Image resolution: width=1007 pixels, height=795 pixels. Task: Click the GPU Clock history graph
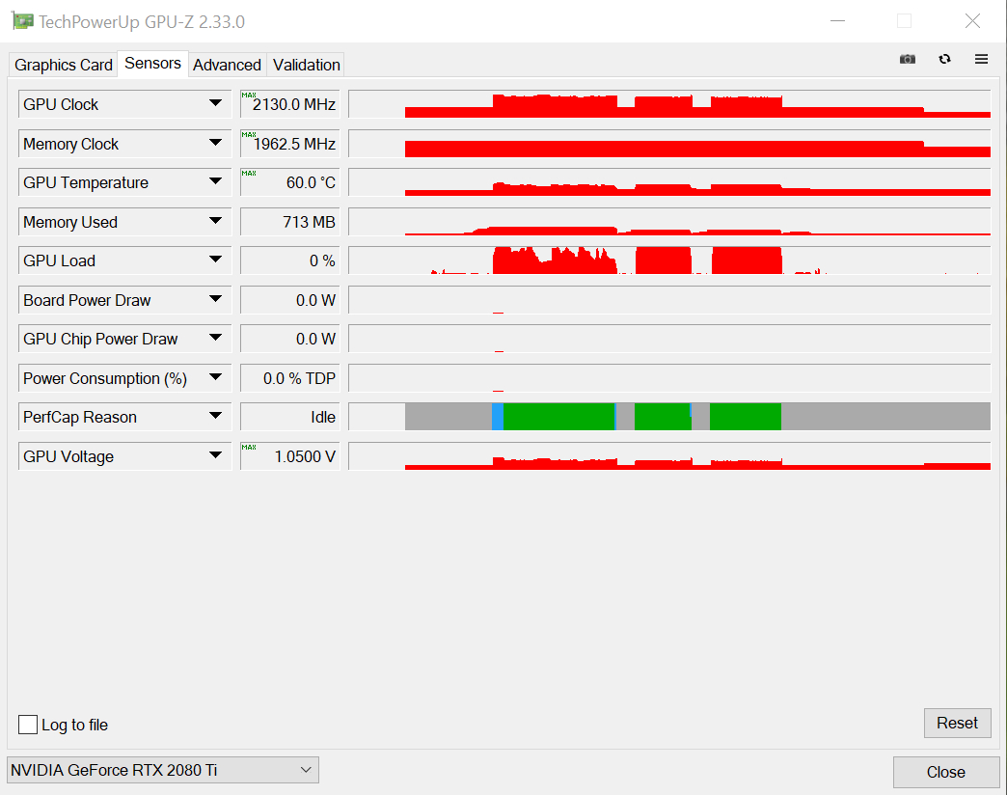click(669, 104)
